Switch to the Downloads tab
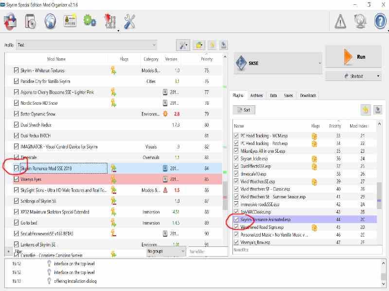This screenshot has height=291, width=389. tap(308, 96)
